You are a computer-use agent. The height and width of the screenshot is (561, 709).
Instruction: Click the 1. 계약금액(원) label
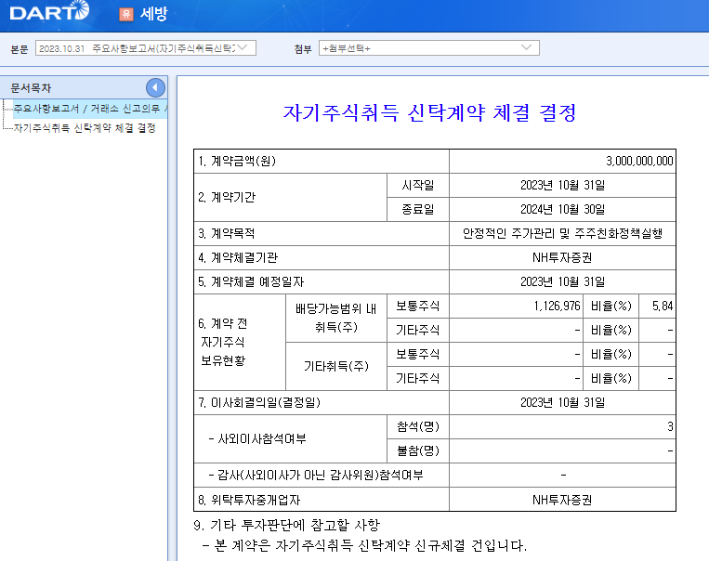237,161
